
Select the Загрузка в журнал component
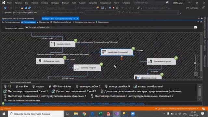click(87, 68)
